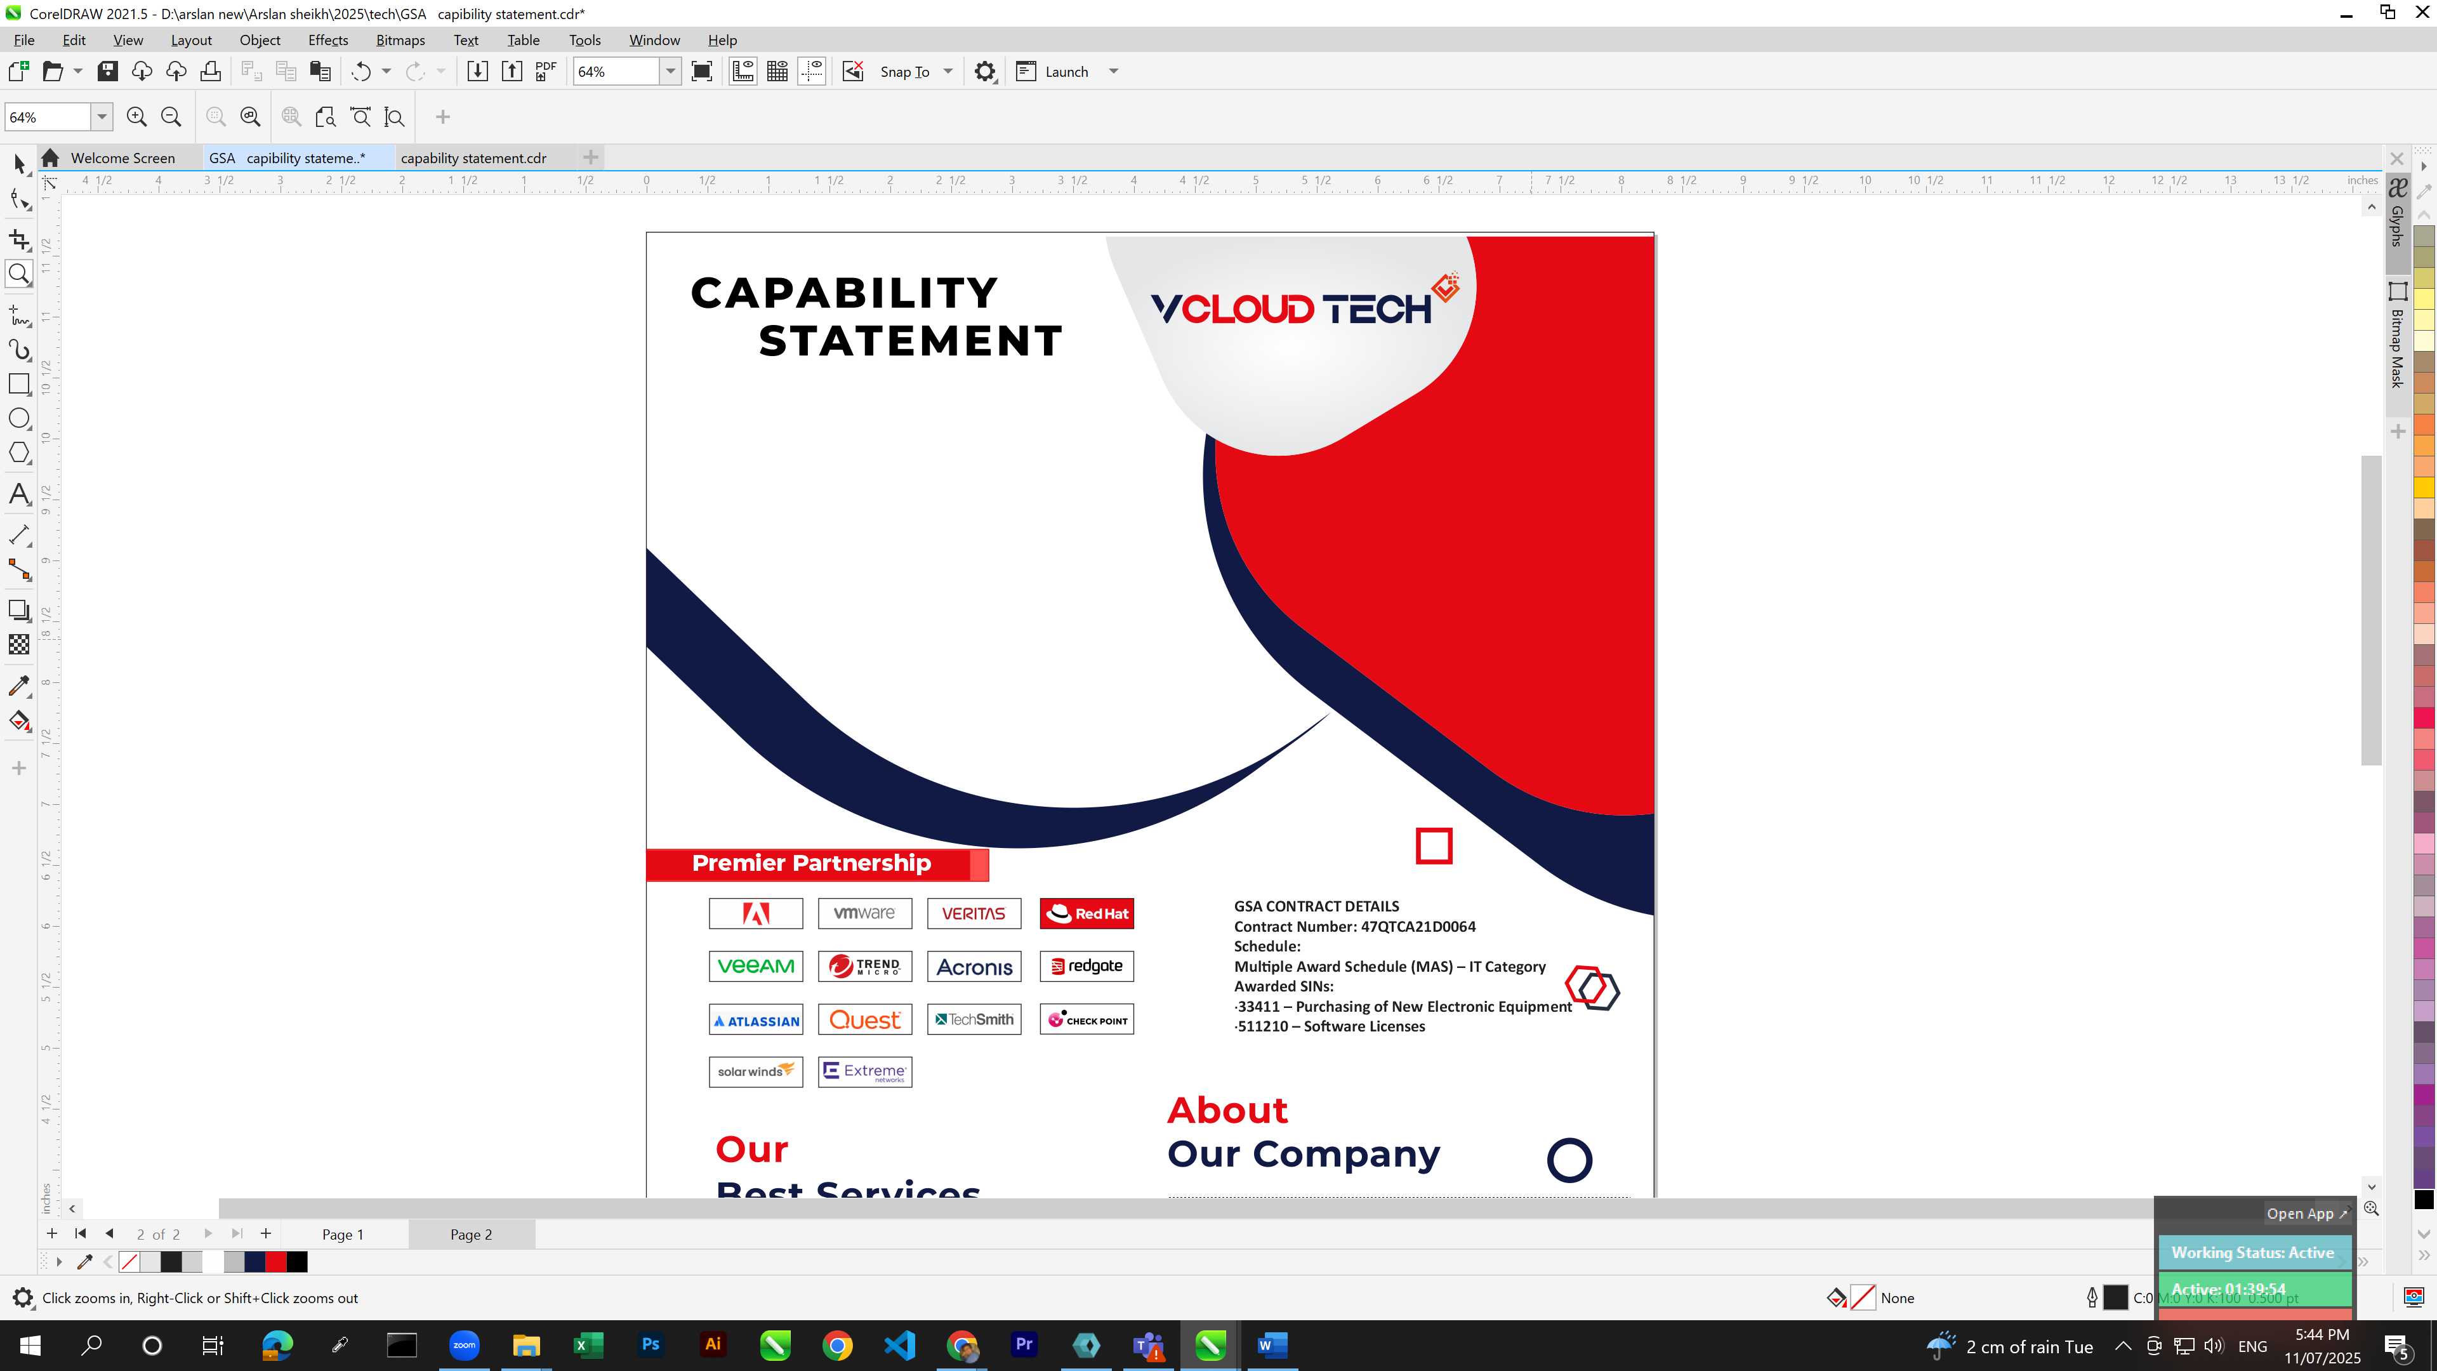The height and width of the screenshot is (1371, 2437).
Task: Add page after current with plus
Action: pos(266,1234)
